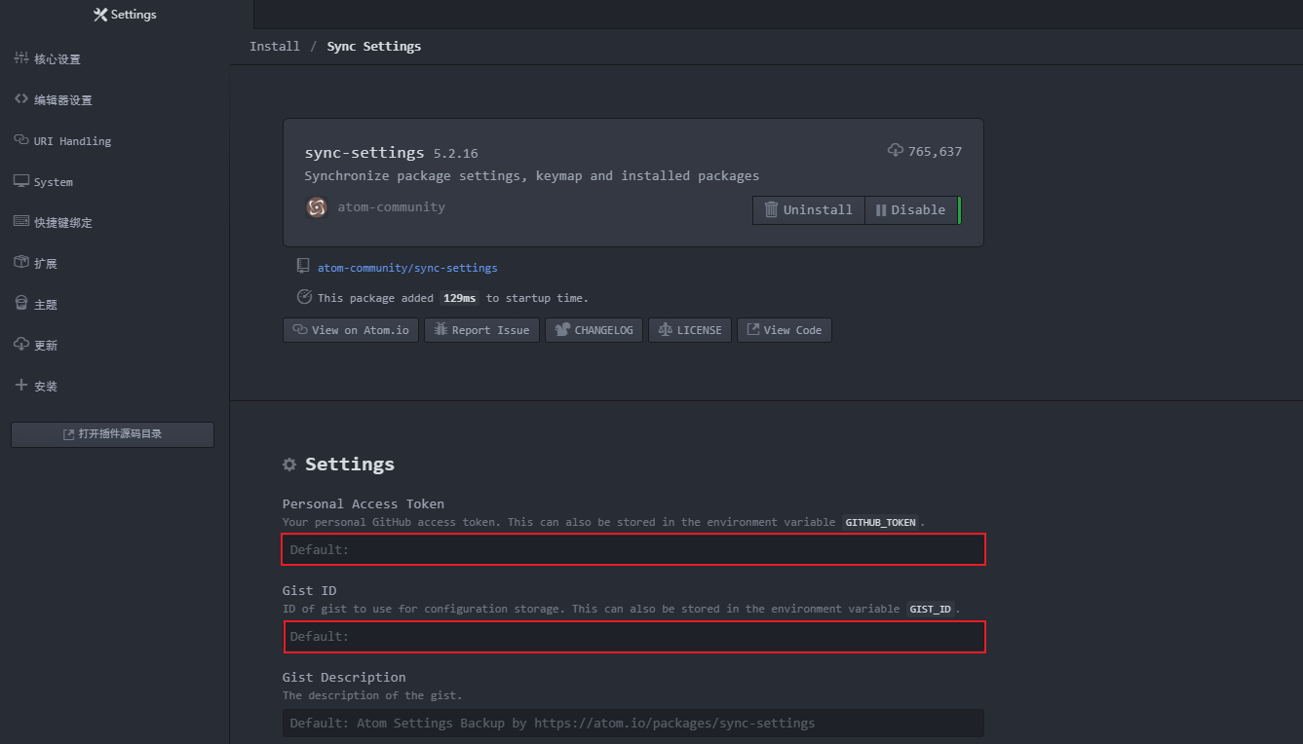Click the sync-settings package name
Viewport: 1303px width, 744px height.
click(364, 153)
